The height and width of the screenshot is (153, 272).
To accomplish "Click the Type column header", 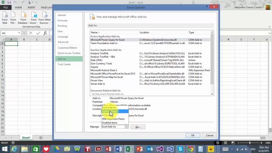I will tap(191, 32).
